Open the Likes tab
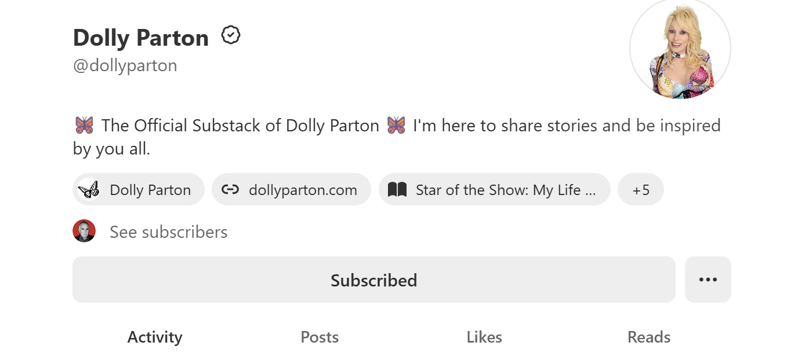The width and height of the screenshot is (798, 353). [484, 337]
